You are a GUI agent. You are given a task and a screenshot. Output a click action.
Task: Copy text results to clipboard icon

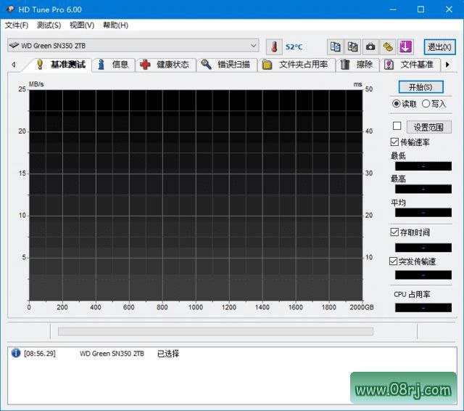pyautogui.click(x=335, y=46)
